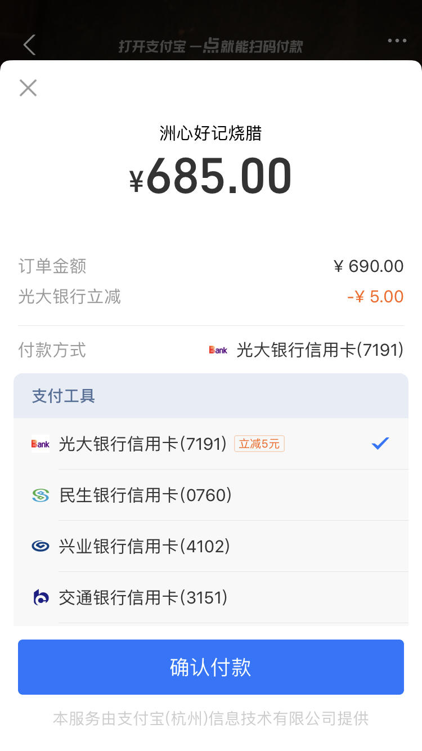This screenshot has width=422, height=751.
Task: Open the three-dot more options menu
Action: point(397,41)
